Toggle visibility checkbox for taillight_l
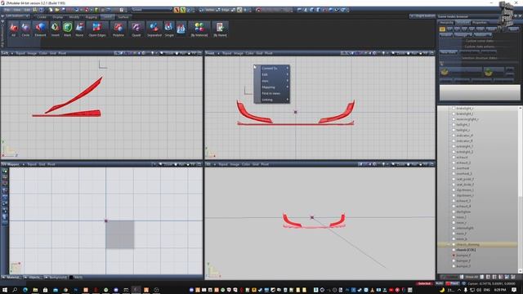 [x=454, y=125]
